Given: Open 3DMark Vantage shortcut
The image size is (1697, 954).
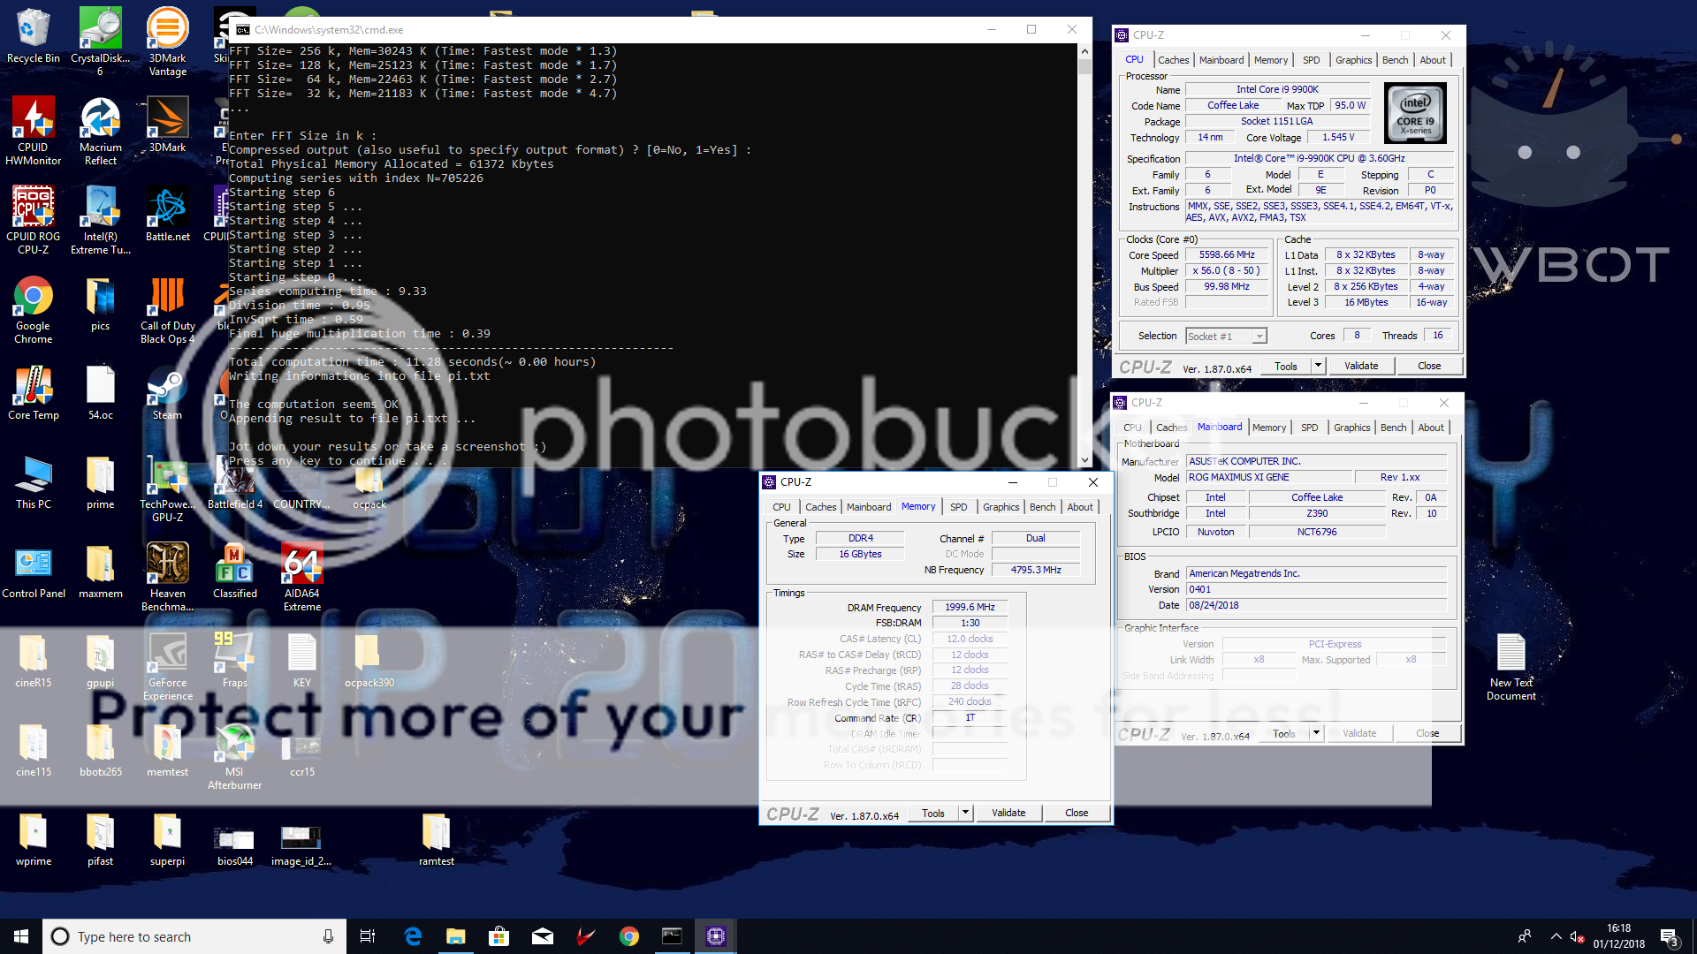Looking at the screenshot, I should pos(167,42).
